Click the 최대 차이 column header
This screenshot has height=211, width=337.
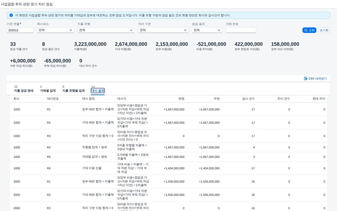coord(319,99)
